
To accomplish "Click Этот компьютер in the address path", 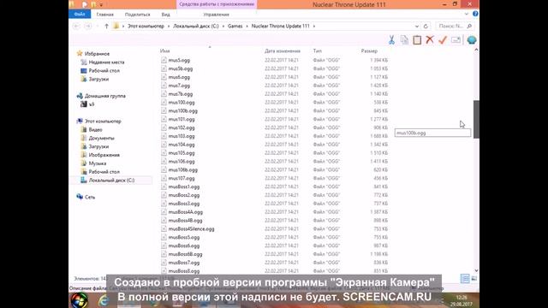I will click(x=146, y=27).
